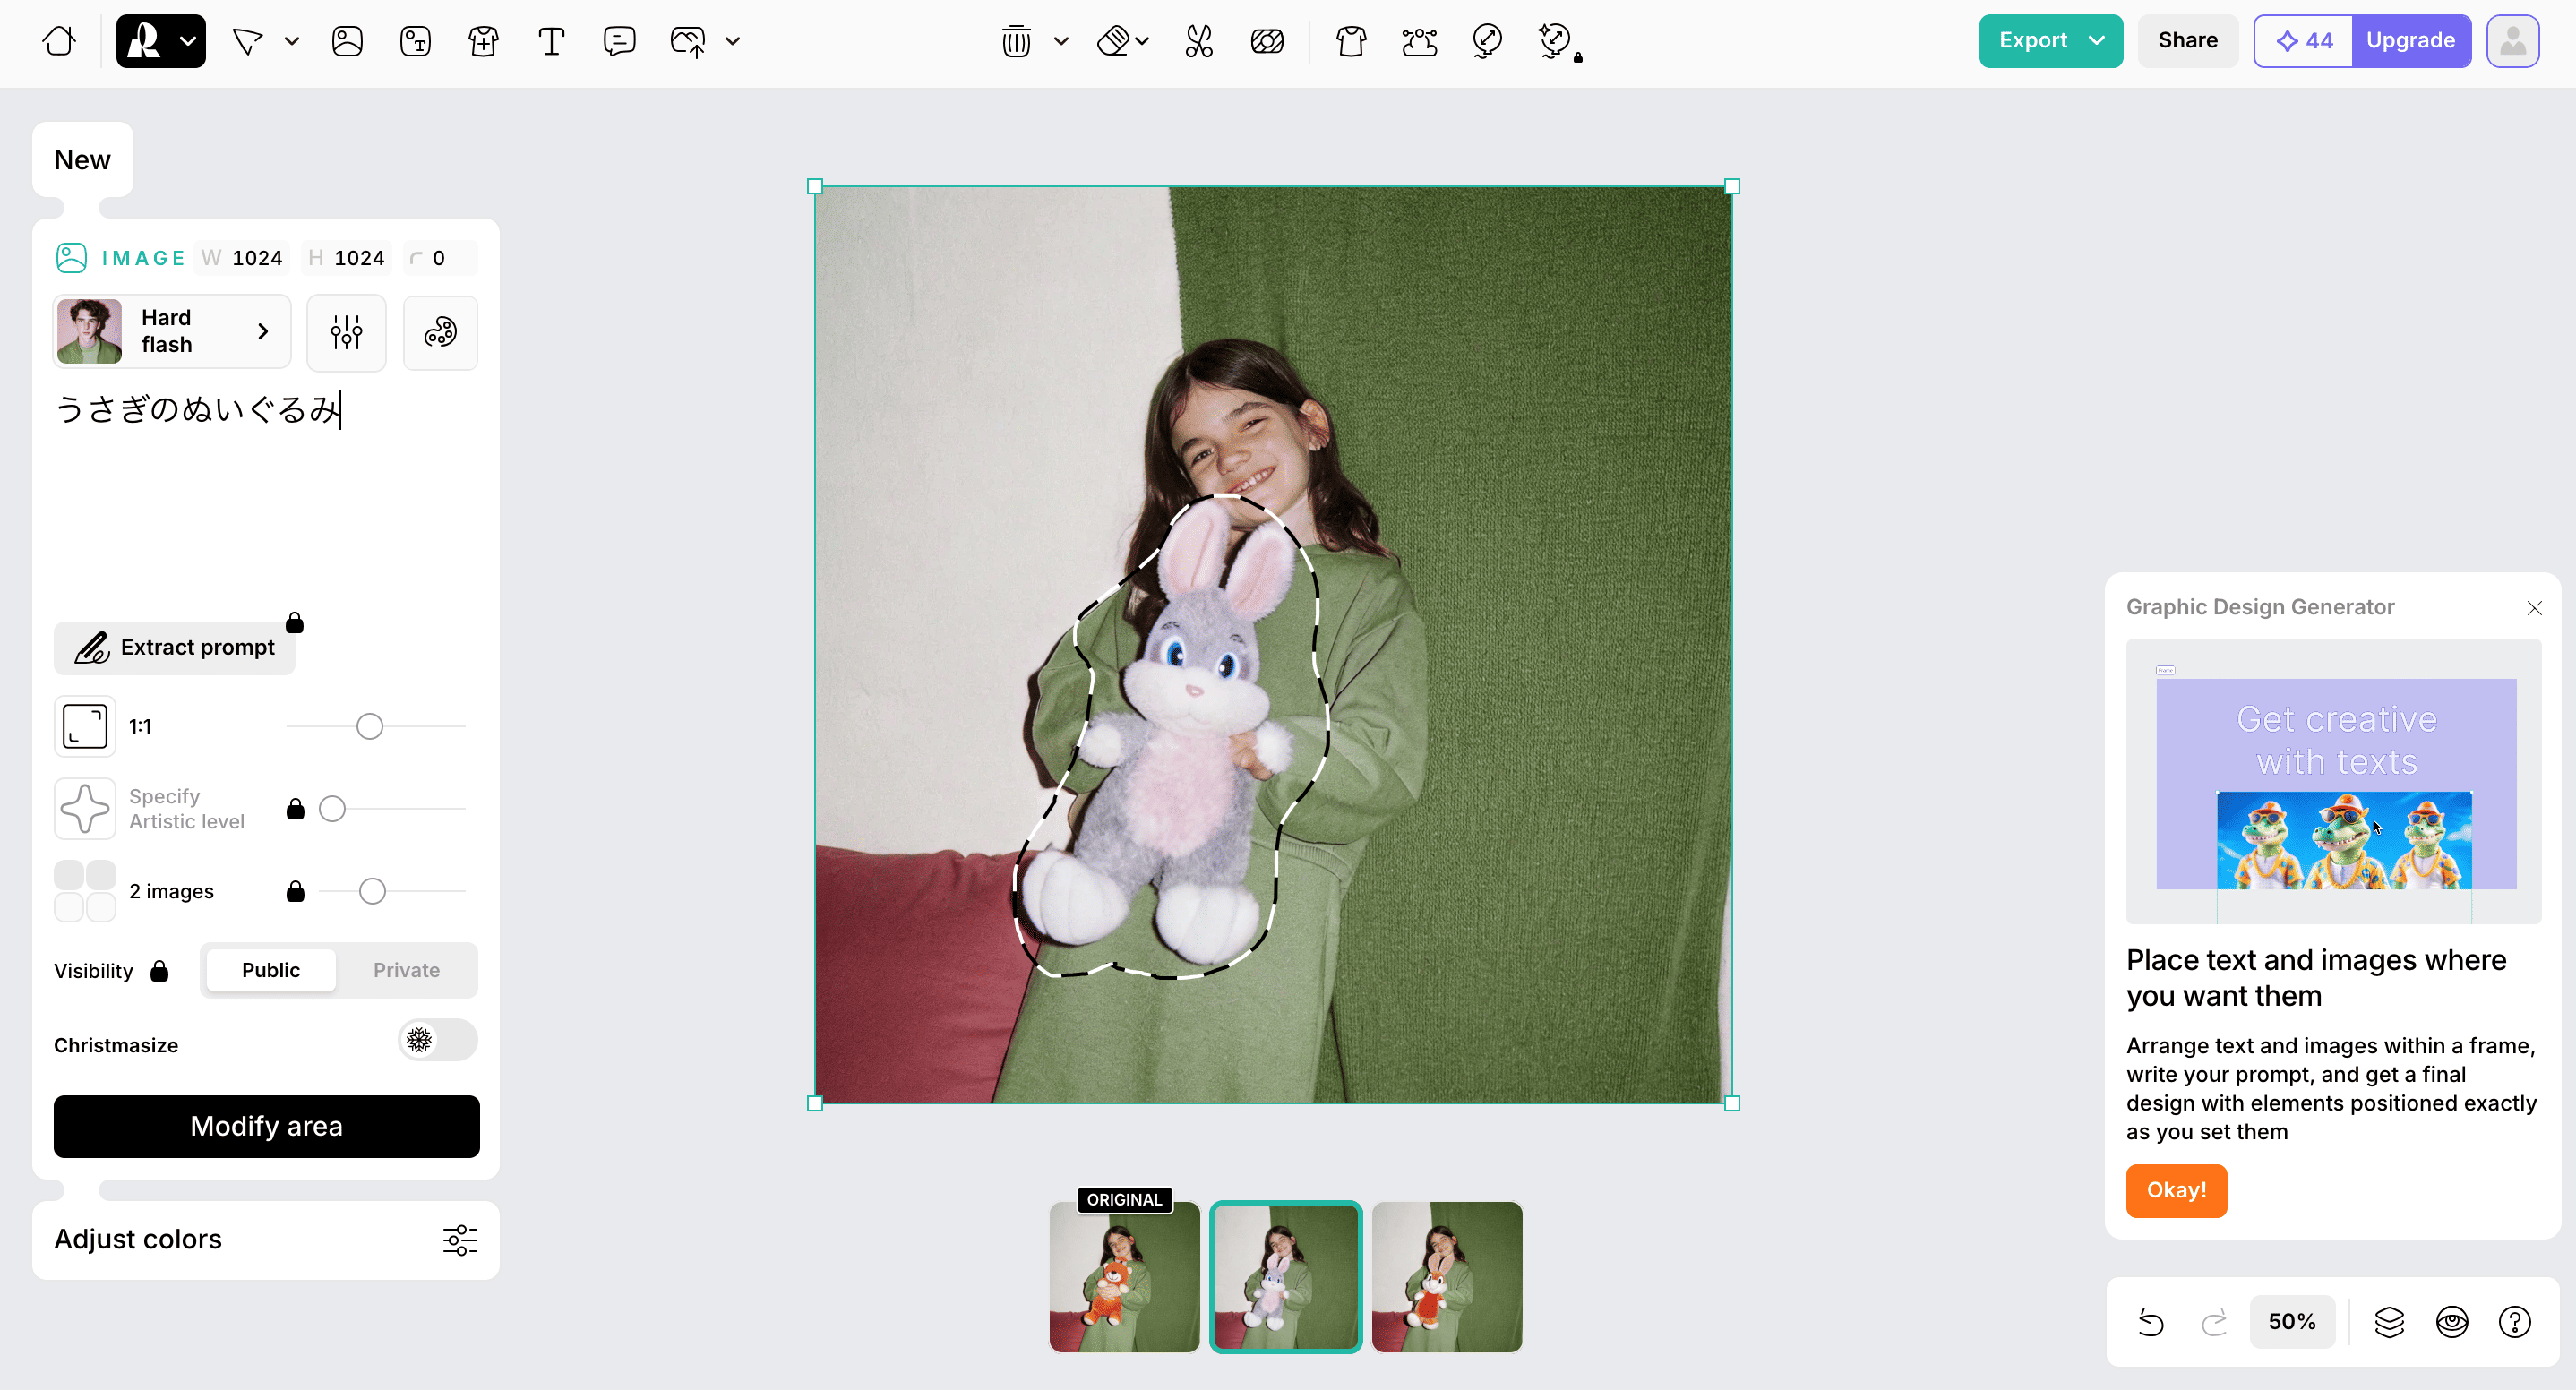
Task: Click the image type icon beside IMAGE label
Action: 71,258
